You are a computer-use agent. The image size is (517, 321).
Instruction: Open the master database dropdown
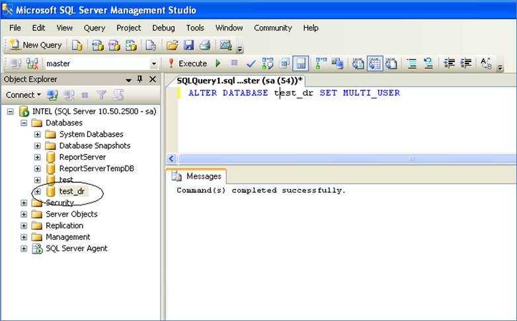pyautogui.click(x=153, y=63)
